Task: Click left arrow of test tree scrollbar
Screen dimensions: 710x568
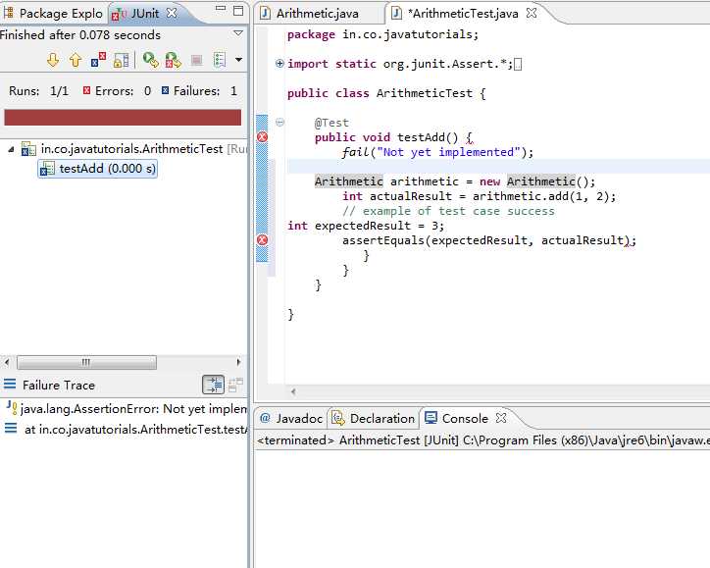Action: pyautogui.click(x=7, y=362)
